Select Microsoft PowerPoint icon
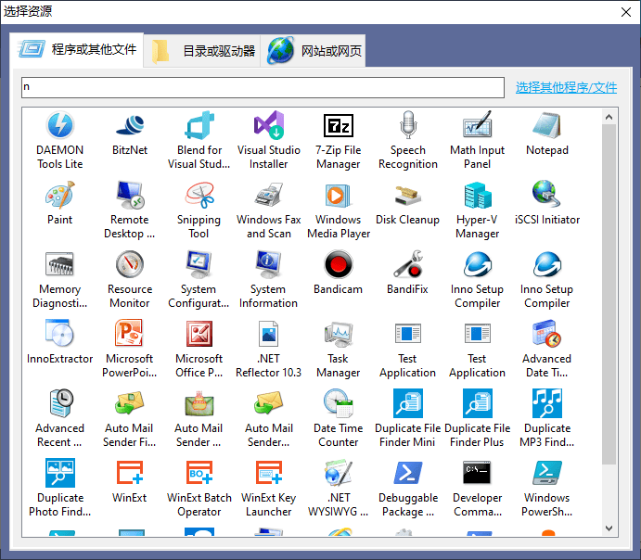The width and height of the screenshot is (641, 560). coord(130,334)
